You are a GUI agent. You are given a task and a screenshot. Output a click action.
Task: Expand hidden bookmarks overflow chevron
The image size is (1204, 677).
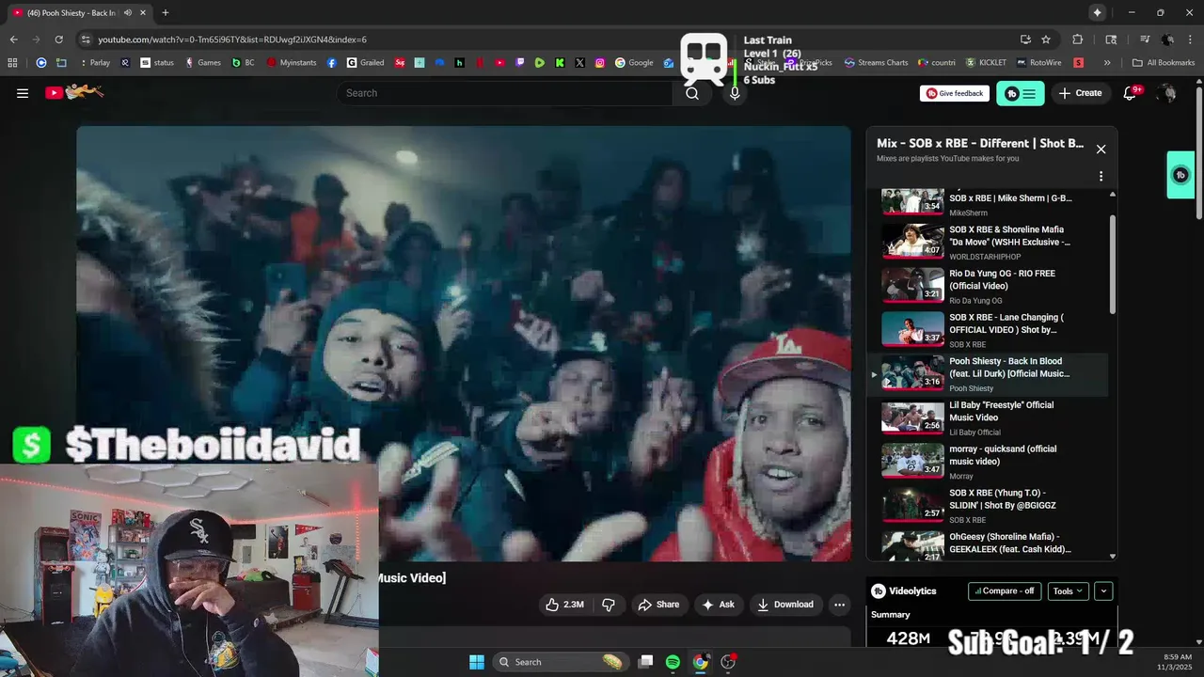click(x=1107, y=63)
